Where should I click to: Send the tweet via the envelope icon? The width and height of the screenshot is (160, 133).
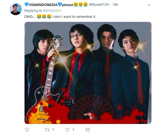[88, 130]
